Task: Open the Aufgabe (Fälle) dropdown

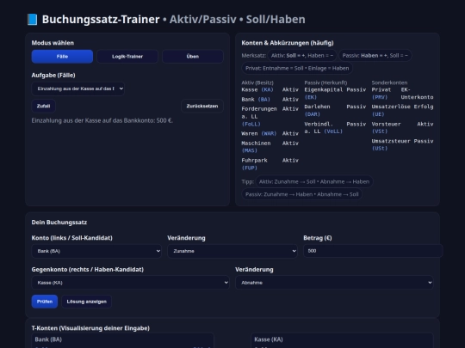Action: 78,89
